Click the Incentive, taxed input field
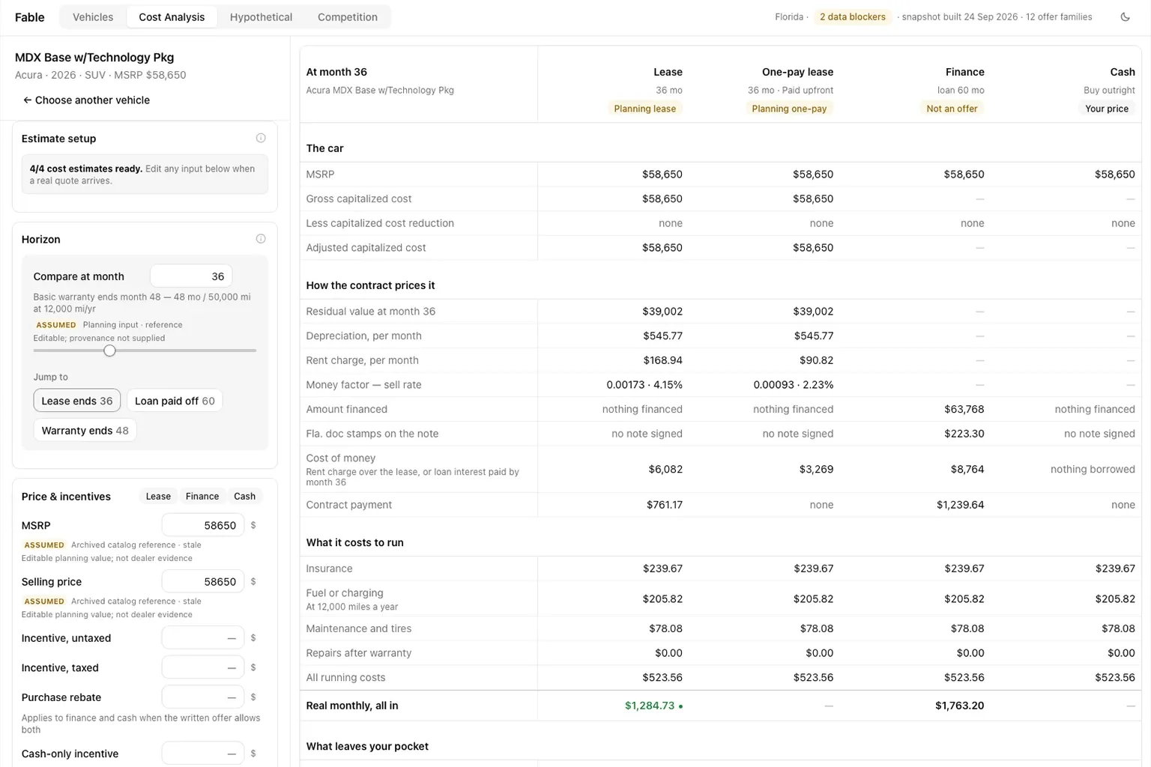The image size is (1151, 767). pos(203,667)
